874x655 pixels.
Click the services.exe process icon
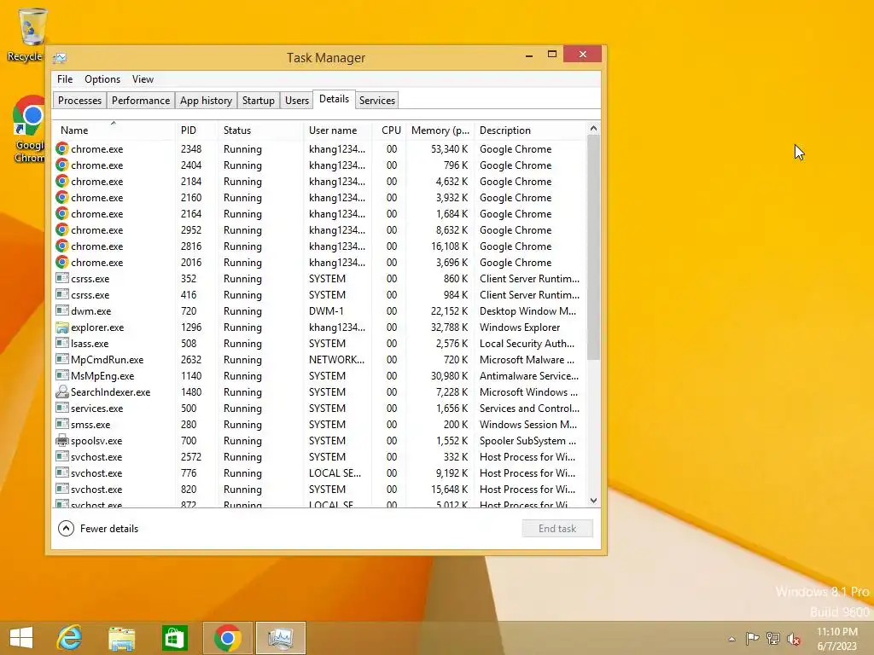pos(61,407)
